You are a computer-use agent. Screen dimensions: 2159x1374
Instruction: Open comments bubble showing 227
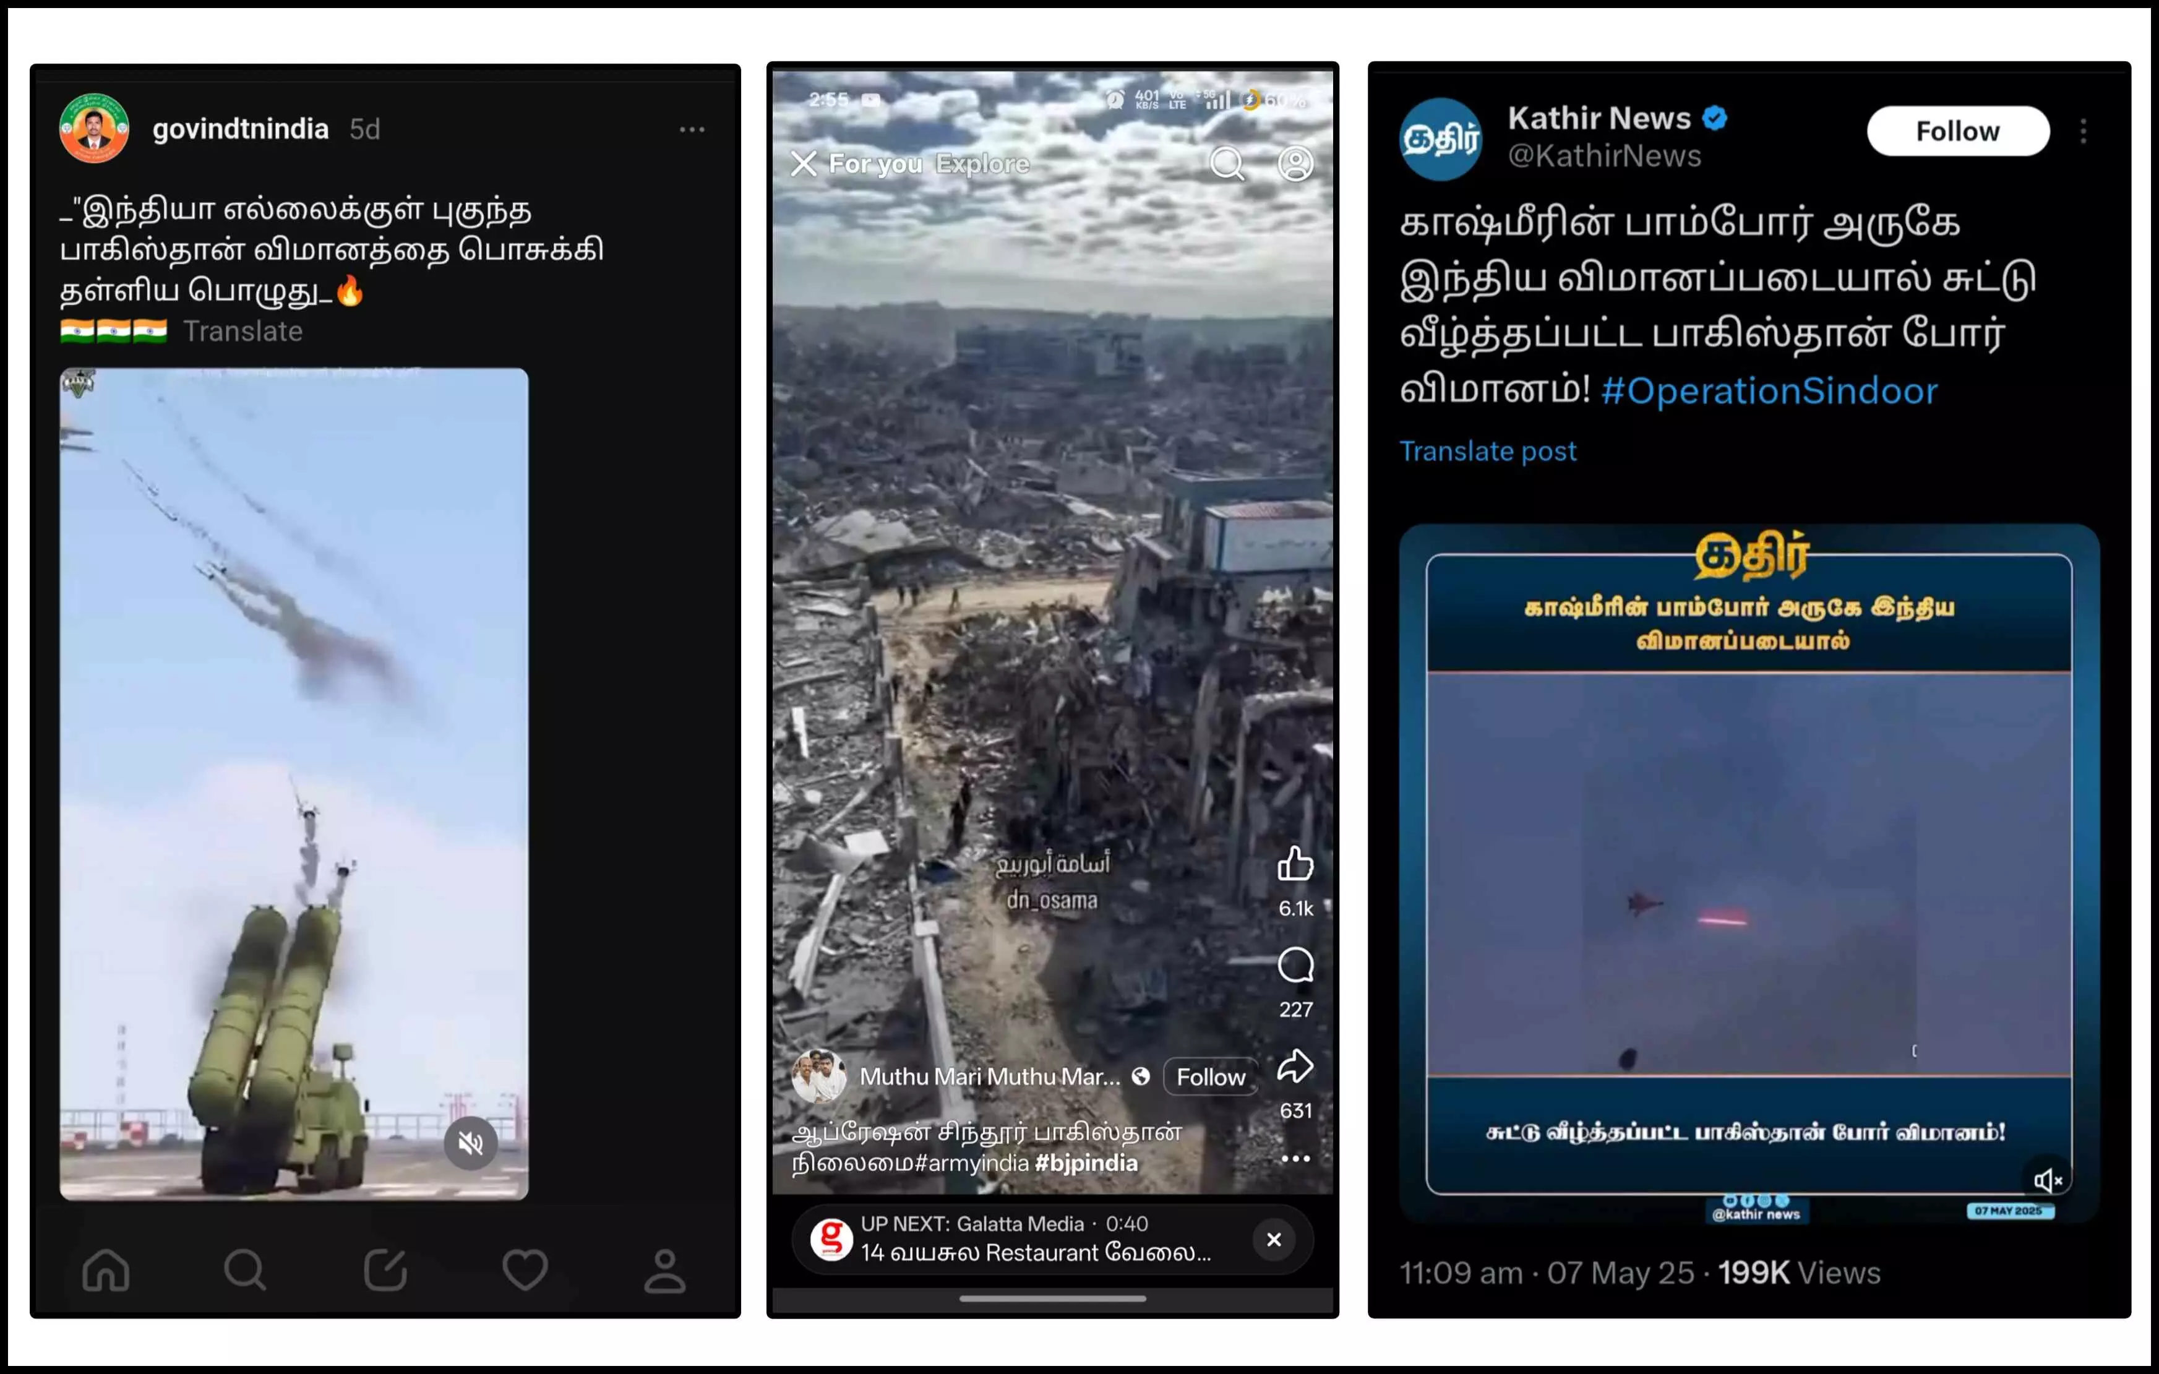1295,966
